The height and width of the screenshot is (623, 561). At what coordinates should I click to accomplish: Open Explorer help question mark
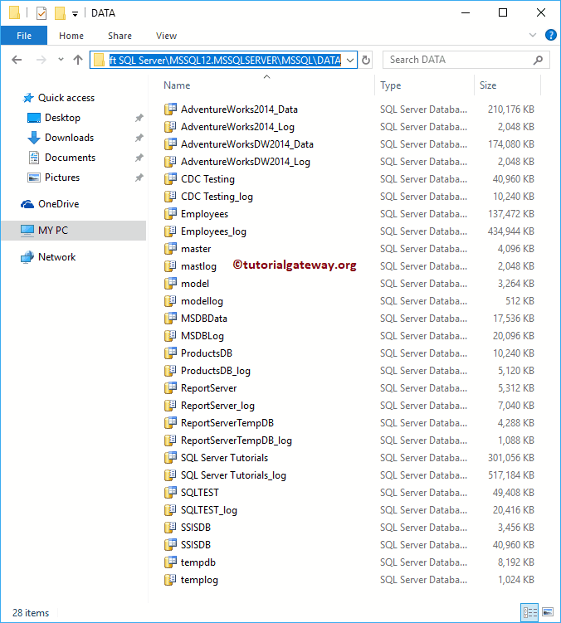[x=551, y=36]
